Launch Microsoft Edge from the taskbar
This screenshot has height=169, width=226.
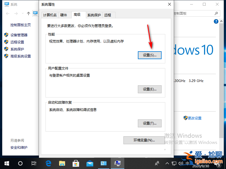[48, 163]
